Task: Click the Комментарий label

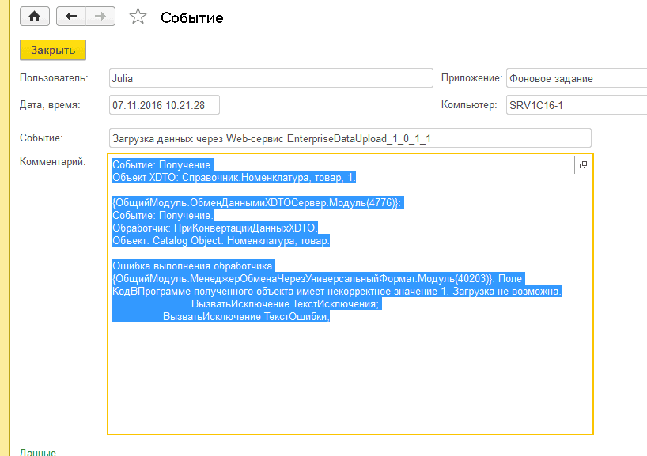Action: click(x=52, y=162)
